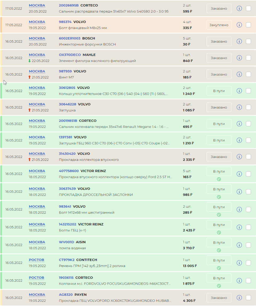
Task: Open МОСКВА link in BOSCH row
Action: (x=37, y=38)
